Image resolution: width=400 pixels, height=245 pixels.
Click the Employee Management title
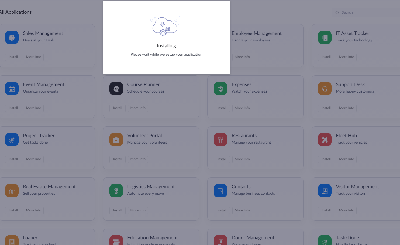pos(257,33)
